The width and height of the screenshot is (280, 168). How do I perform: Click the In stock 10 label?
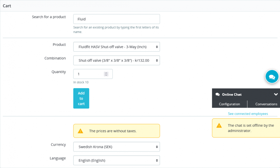pos(81,82)
